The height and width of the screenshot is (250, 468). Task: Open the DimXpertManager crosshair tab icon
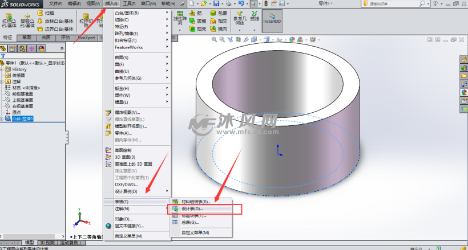coord(31,48)
